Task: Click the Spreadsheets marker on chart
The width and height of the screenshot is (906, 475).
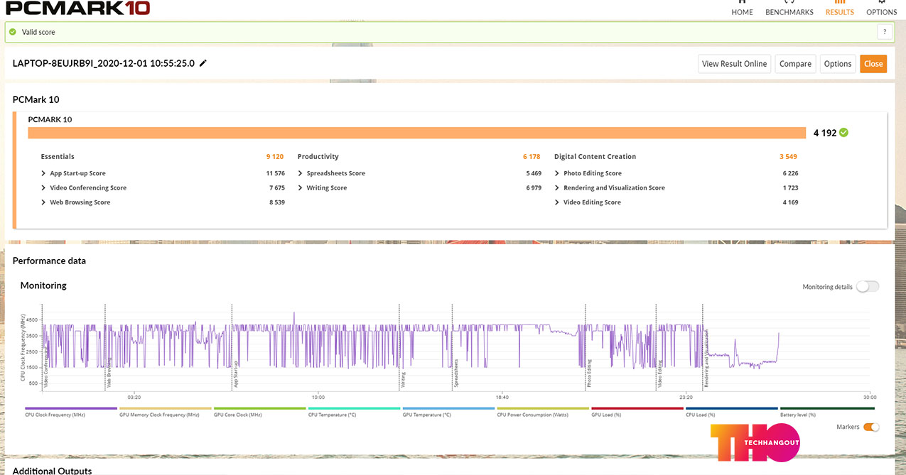Action: [455, 372]
